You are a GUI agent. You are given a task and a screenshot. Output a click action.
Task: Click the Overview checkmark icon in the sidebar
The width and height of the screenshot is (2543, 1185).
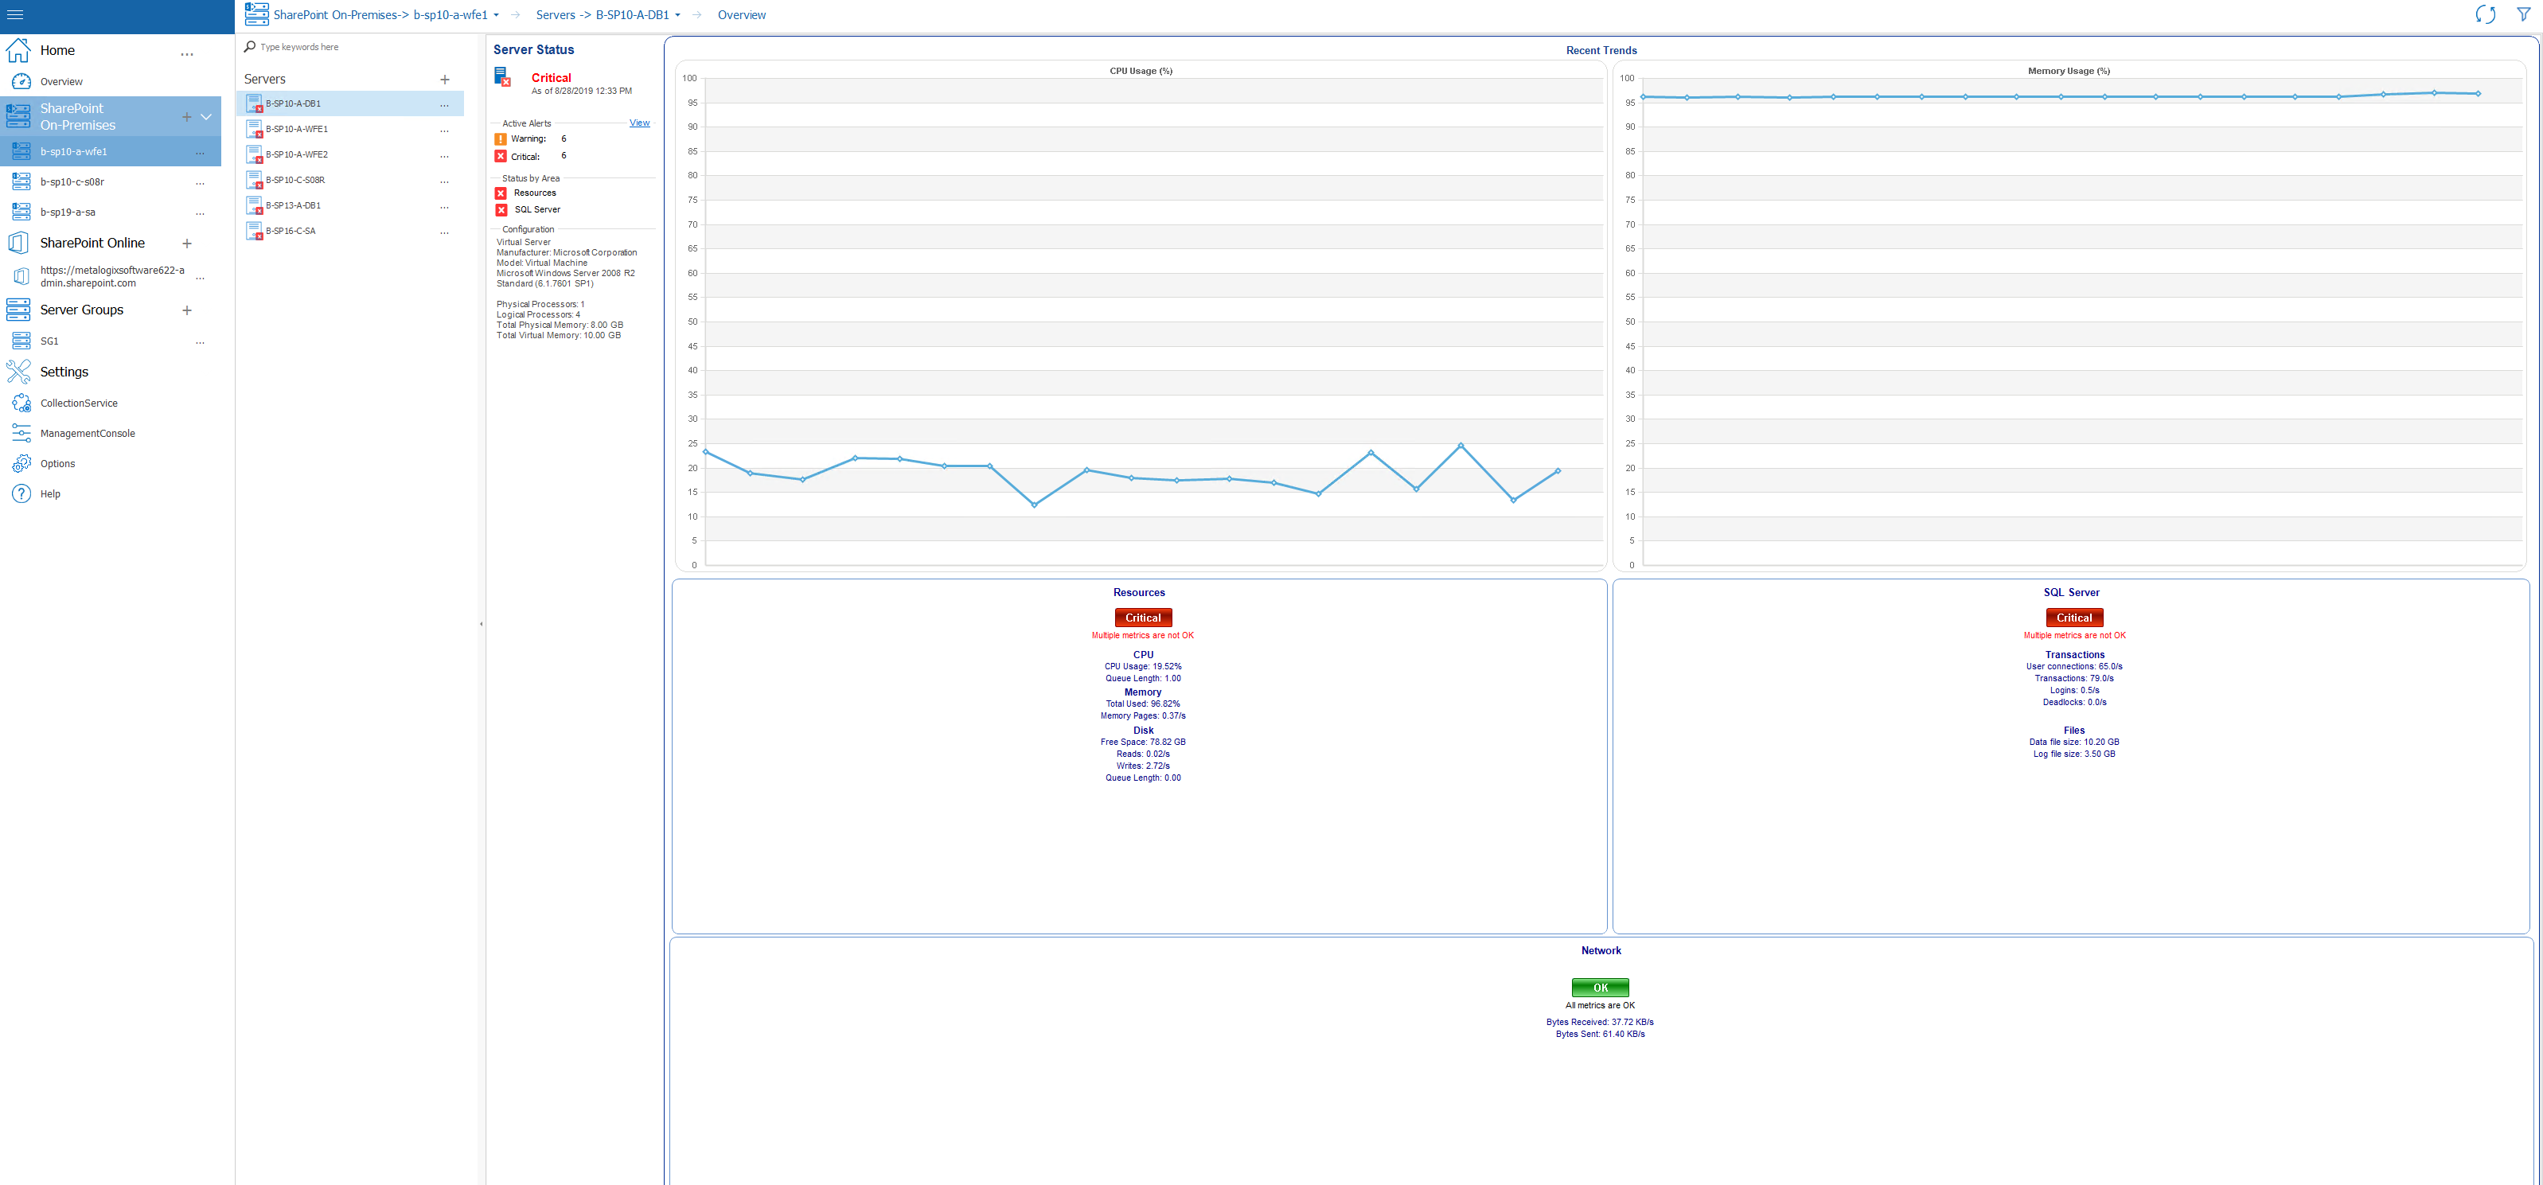pyautogui.click(x=21, y=81)
